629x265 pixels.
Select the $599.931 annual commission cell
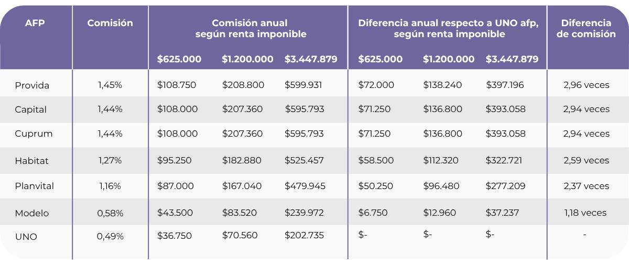pos(303,85)
